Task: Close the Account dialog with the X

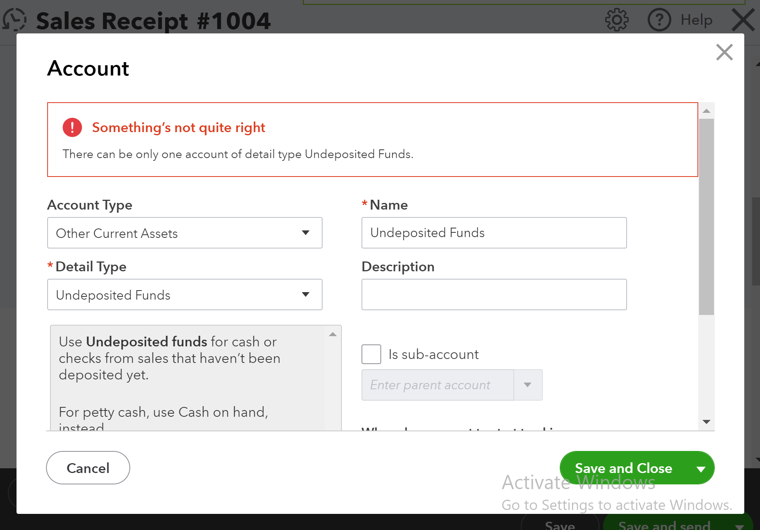Action: click(724, 52)
